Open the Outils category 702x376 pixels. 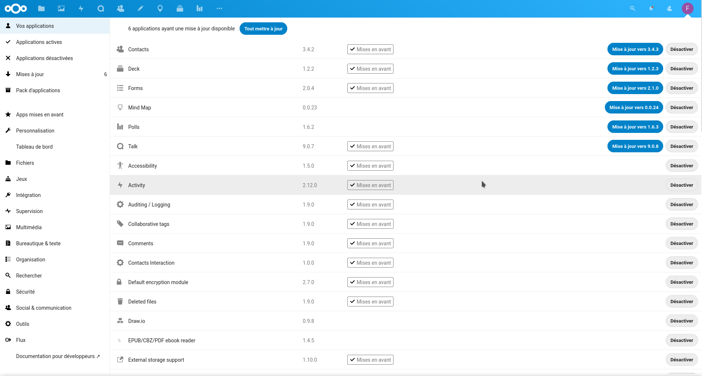point(55,324)
